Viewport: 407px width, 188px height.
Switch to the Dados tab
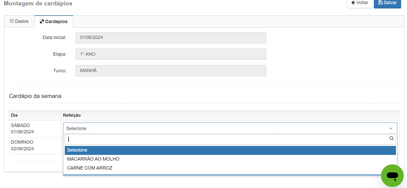pyautogui.click(x=19, y=21)
